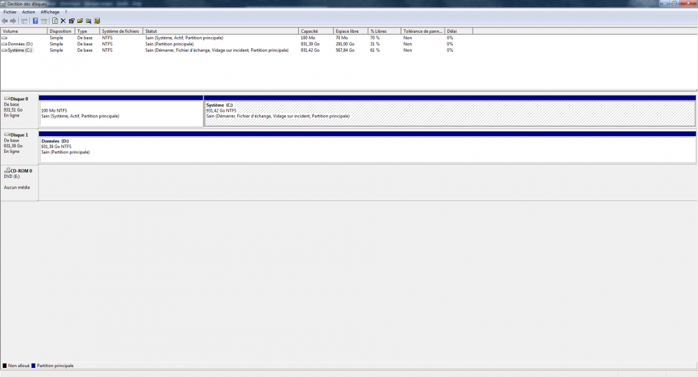This screenshot has width=698, height=377.
Task: Sort by Volume column header
Action: coord(24,31)
